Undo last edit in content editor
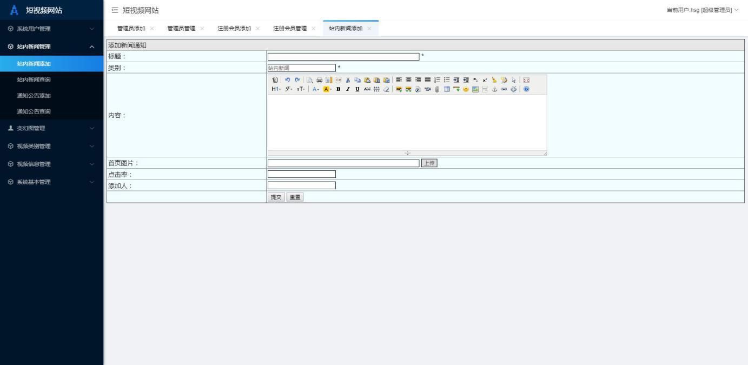Screen dimensions: 748x365 click(287, 80)
